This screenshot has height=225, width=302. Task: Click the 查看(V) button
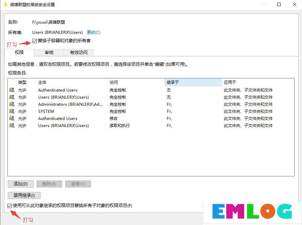pyautogui.click(x=78, y=184)
